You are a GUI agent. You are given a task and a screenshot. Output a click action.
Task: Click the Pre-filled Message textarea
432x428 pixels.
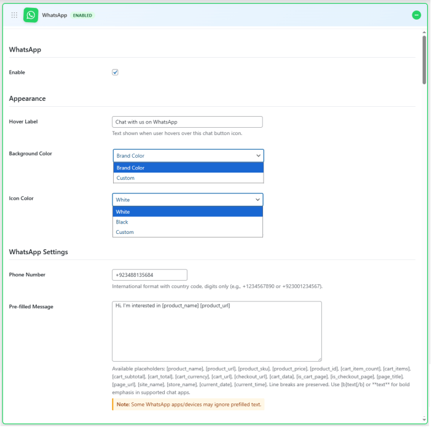218,332
